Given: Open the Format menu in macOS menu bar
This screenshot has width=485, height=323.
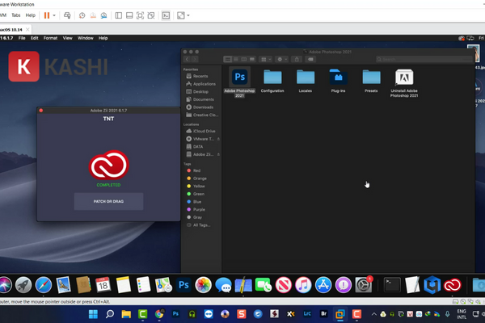Looking at the screenshot, I should 50,37.
